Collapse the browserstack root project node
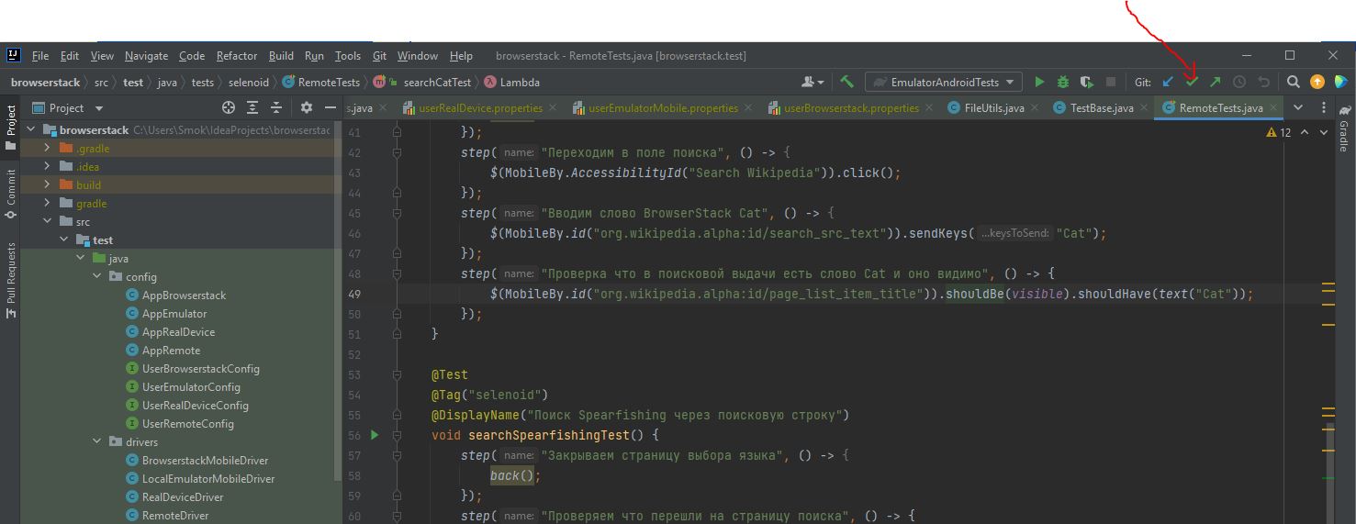 pyautogui.click(x=28, y=130)
